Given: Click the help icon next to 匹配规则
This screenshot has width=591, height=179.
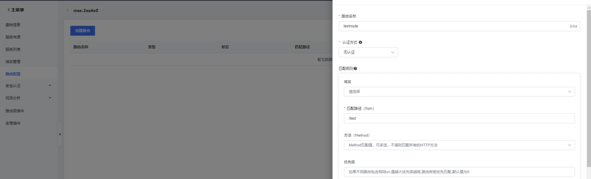Looking at the screenshot, I should coord(356,69).
